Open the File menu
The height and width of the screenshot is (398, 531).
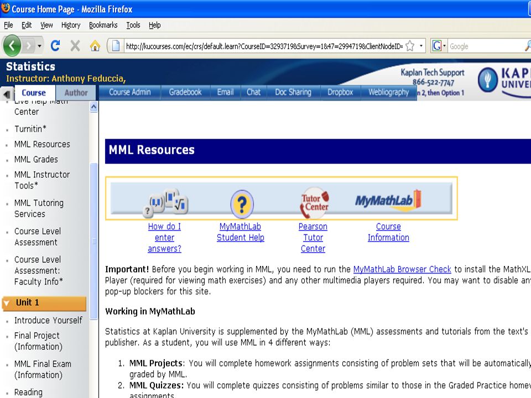point(8,25)
